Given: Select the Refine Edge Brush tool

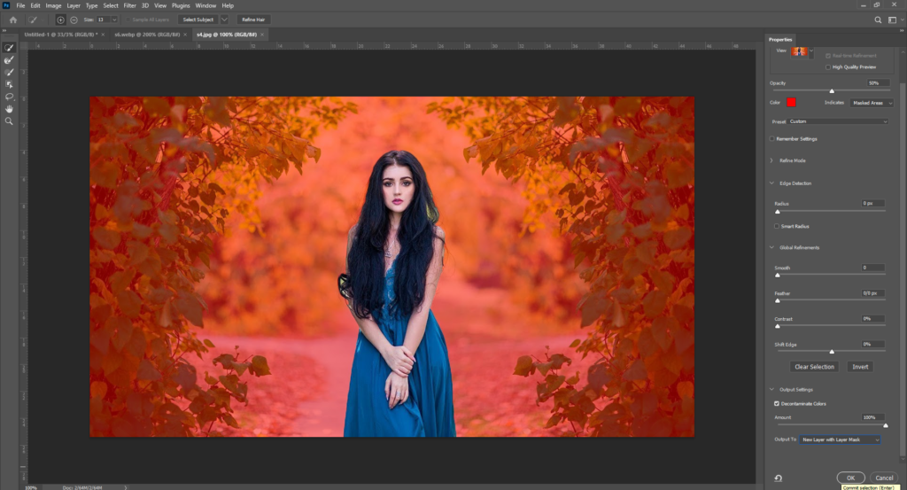Looking at the screenshot, I should (9, 59).
